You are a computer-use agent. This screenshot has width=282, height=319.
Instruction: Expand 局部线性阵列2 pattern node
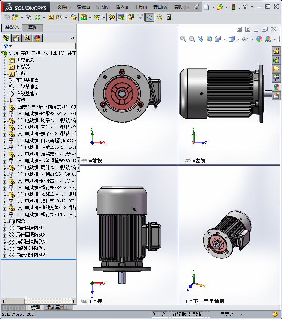pyautogui.click(x=4, y=256)
